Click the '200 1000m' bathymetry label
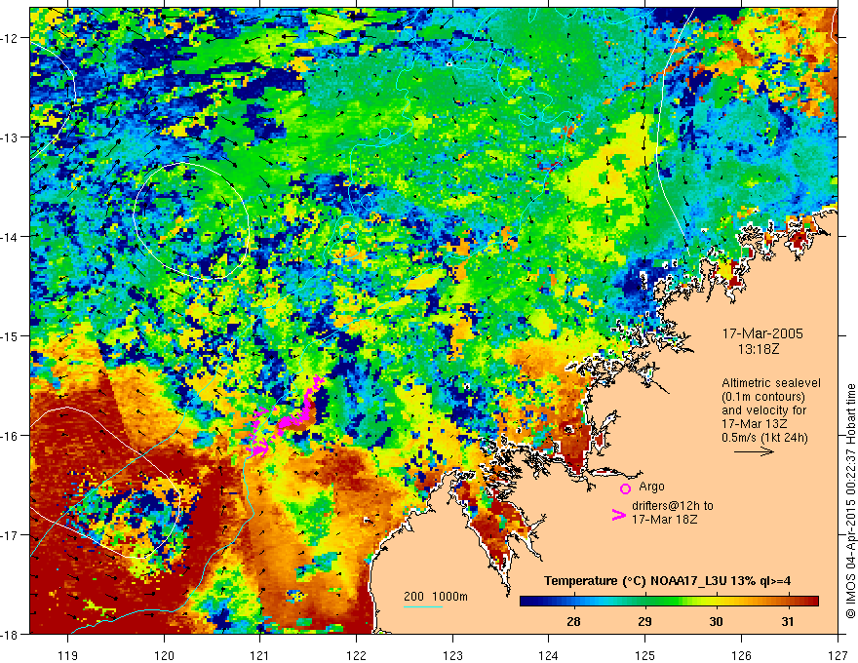 click(436, 597)
